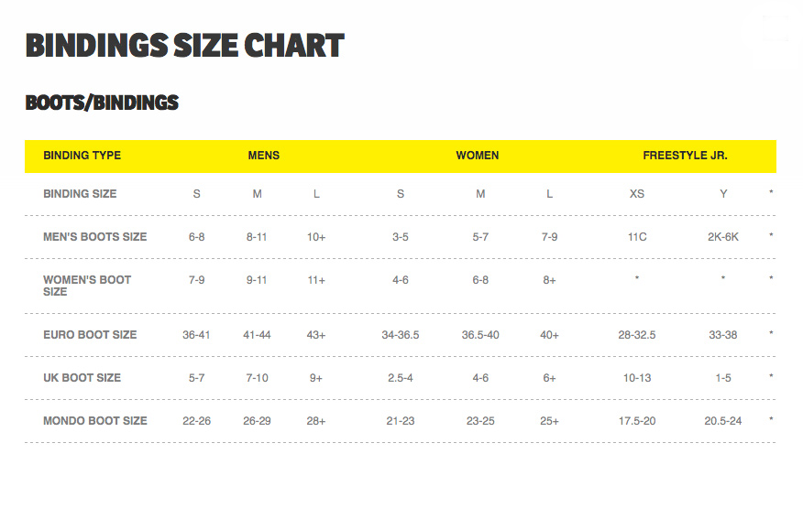This screenshot has height=508, width=803.
Task: Click the 34-36.5 euro size cell
Action: [x=401, y=335]
